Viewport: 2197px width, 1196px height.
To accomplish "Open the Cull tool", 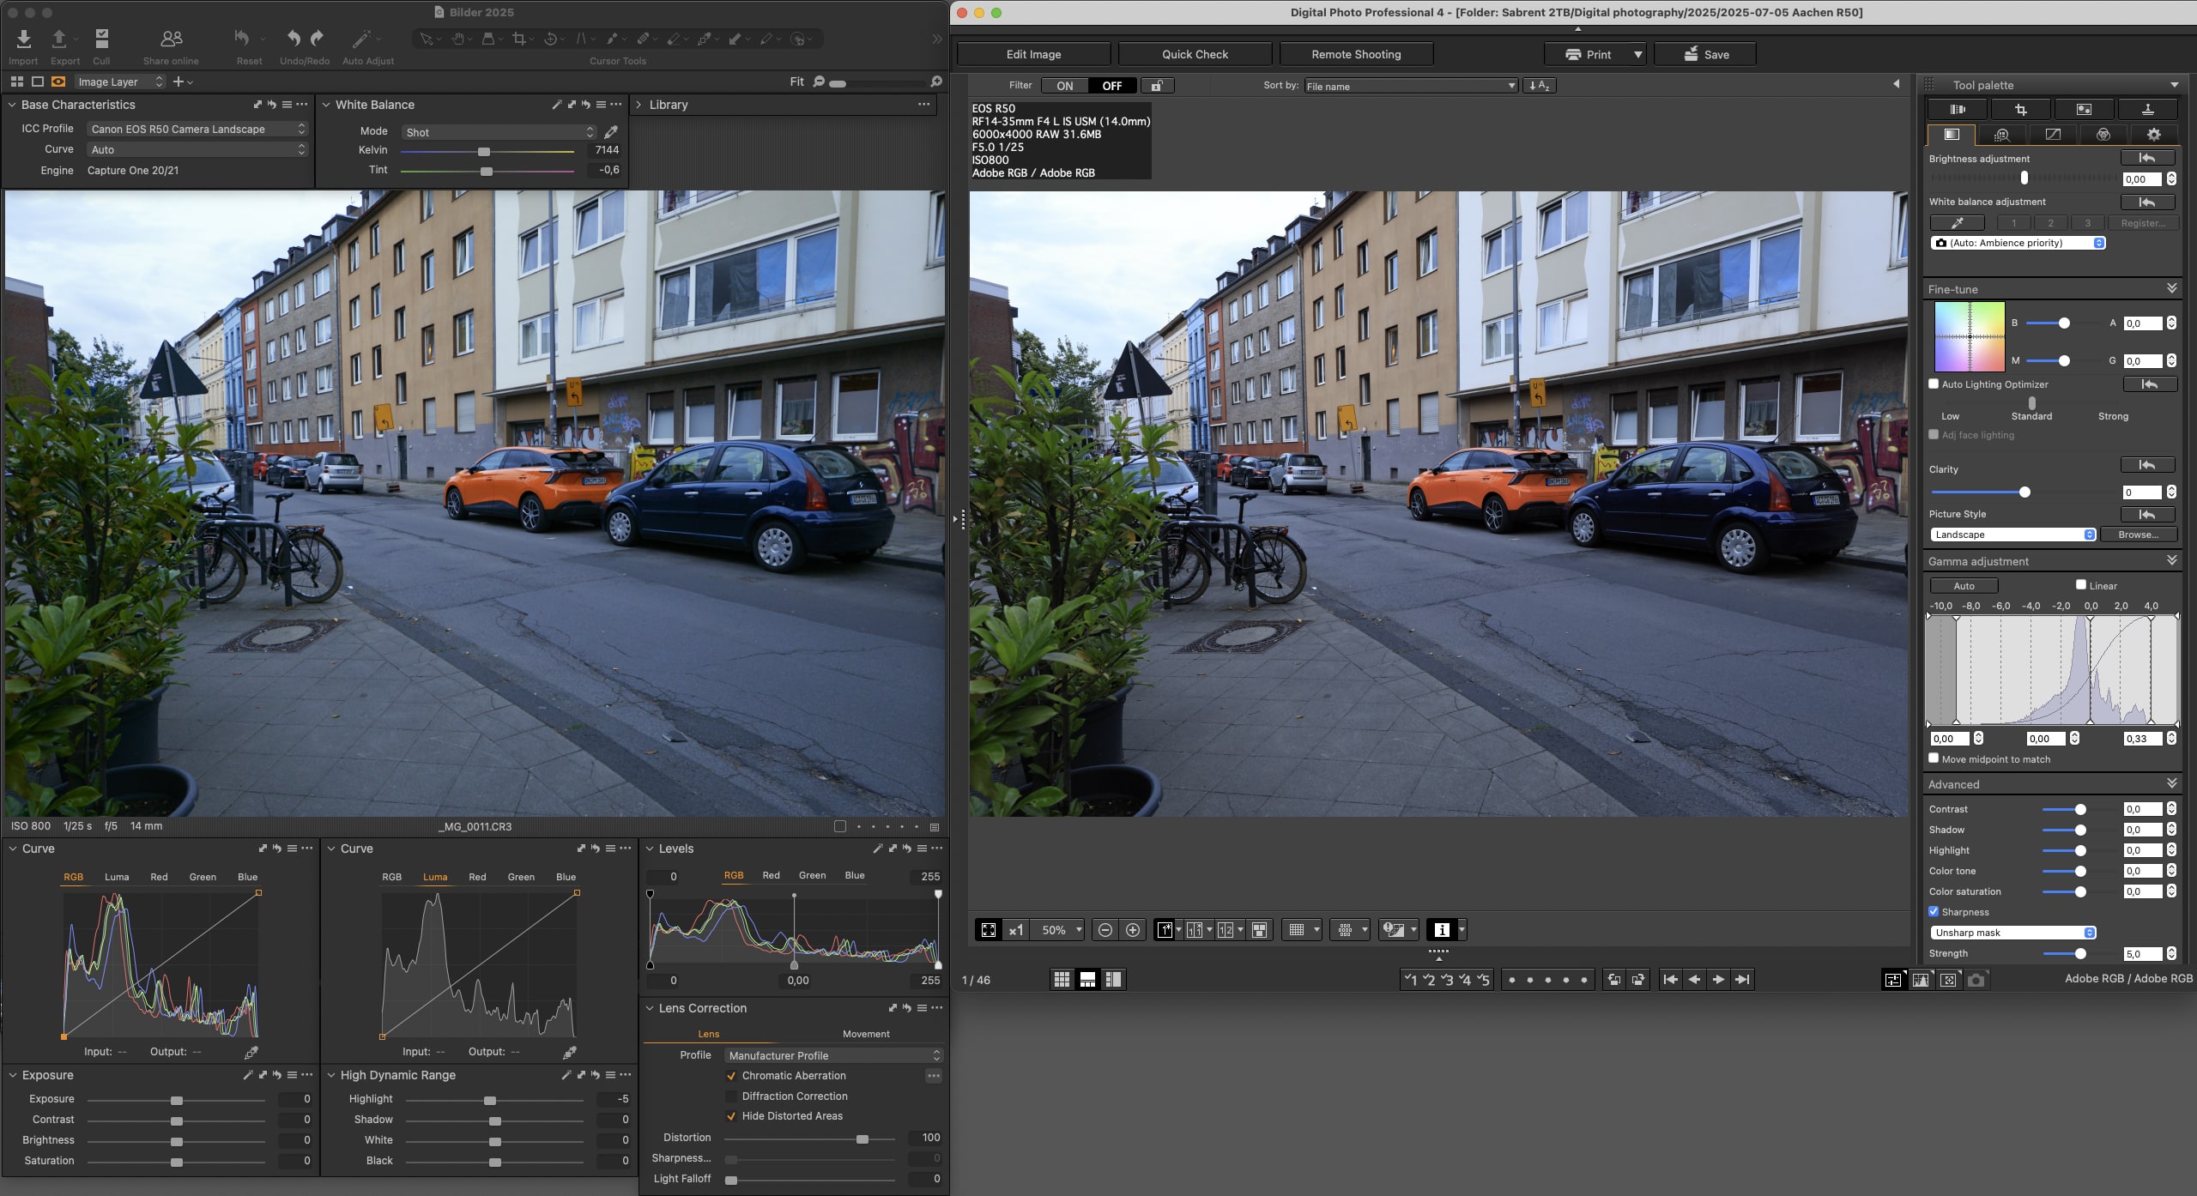I will point(101,39).
